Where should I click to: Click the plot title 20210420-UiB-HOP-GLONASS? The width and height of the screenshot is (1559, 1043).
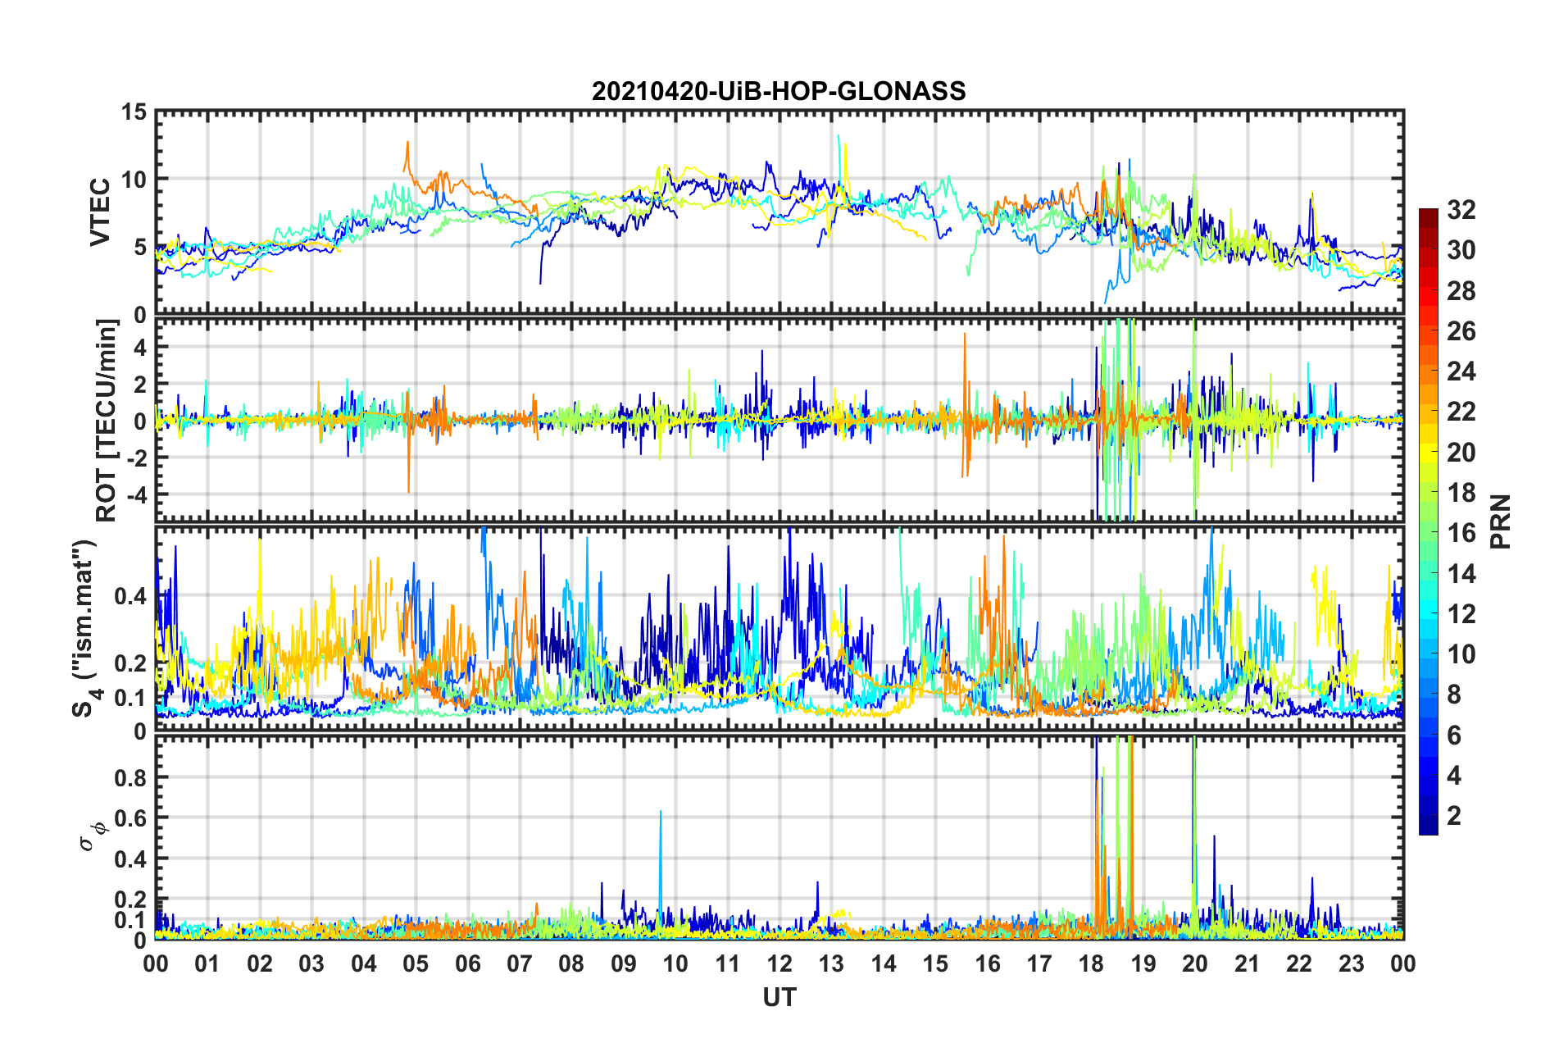779,90
